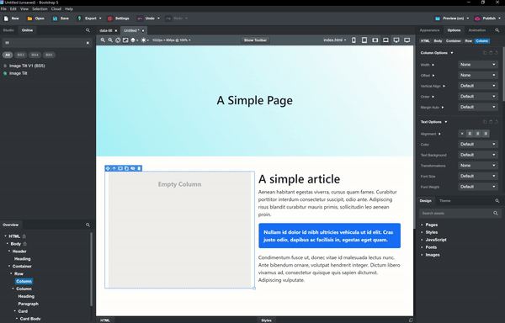This screenshot has height=323, width=505.
Task: Click the Show Toolbar button
Action: point(255,40)
